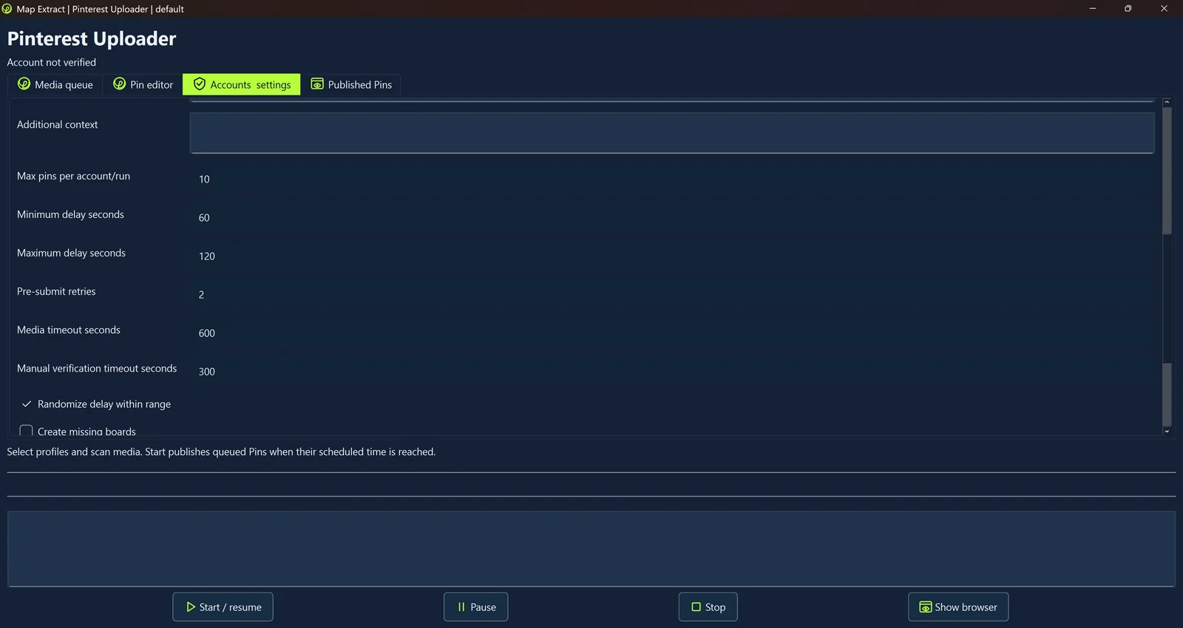Select the Accounts settings tab
Screen dimensions: 1183x628
tap(242, 85)
